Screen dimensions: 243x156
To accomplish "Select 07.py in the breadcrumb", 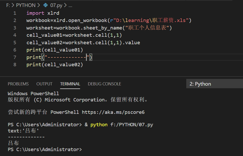I will point(56,5).
